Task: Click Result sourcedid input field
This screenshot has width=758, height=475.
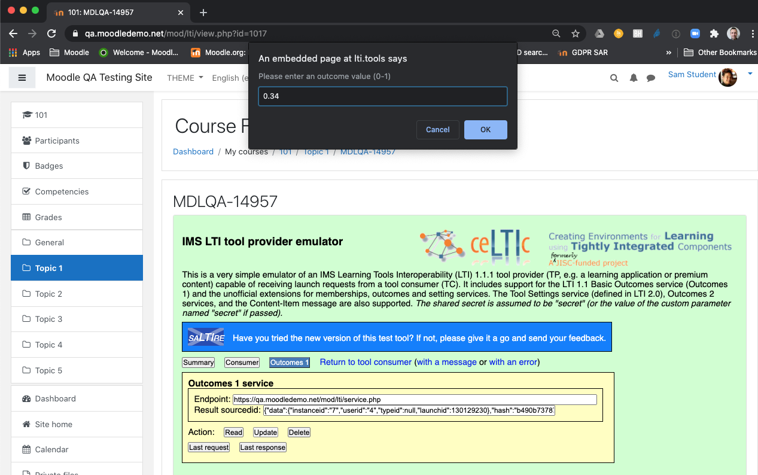Action: pyautogui.click(x=410, y=410)
